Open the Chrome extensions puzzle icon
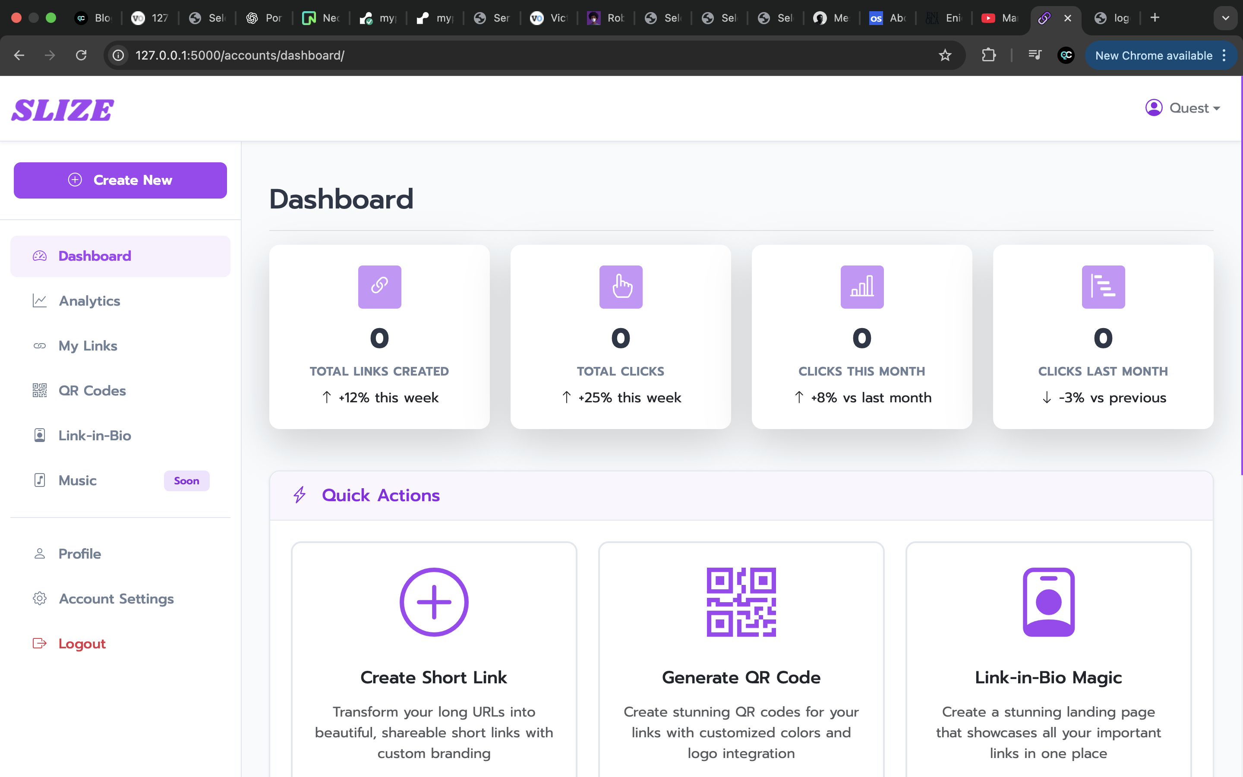The height and width of the screenshot is (777, 1243). click(x=989, y=56)
